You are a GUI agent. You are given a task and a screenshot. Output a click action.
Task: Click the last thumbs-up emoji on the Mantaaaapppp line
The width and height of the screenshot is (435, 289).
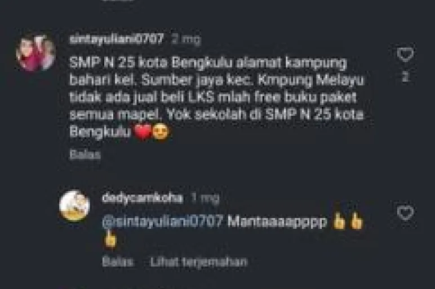coord(357,221)
